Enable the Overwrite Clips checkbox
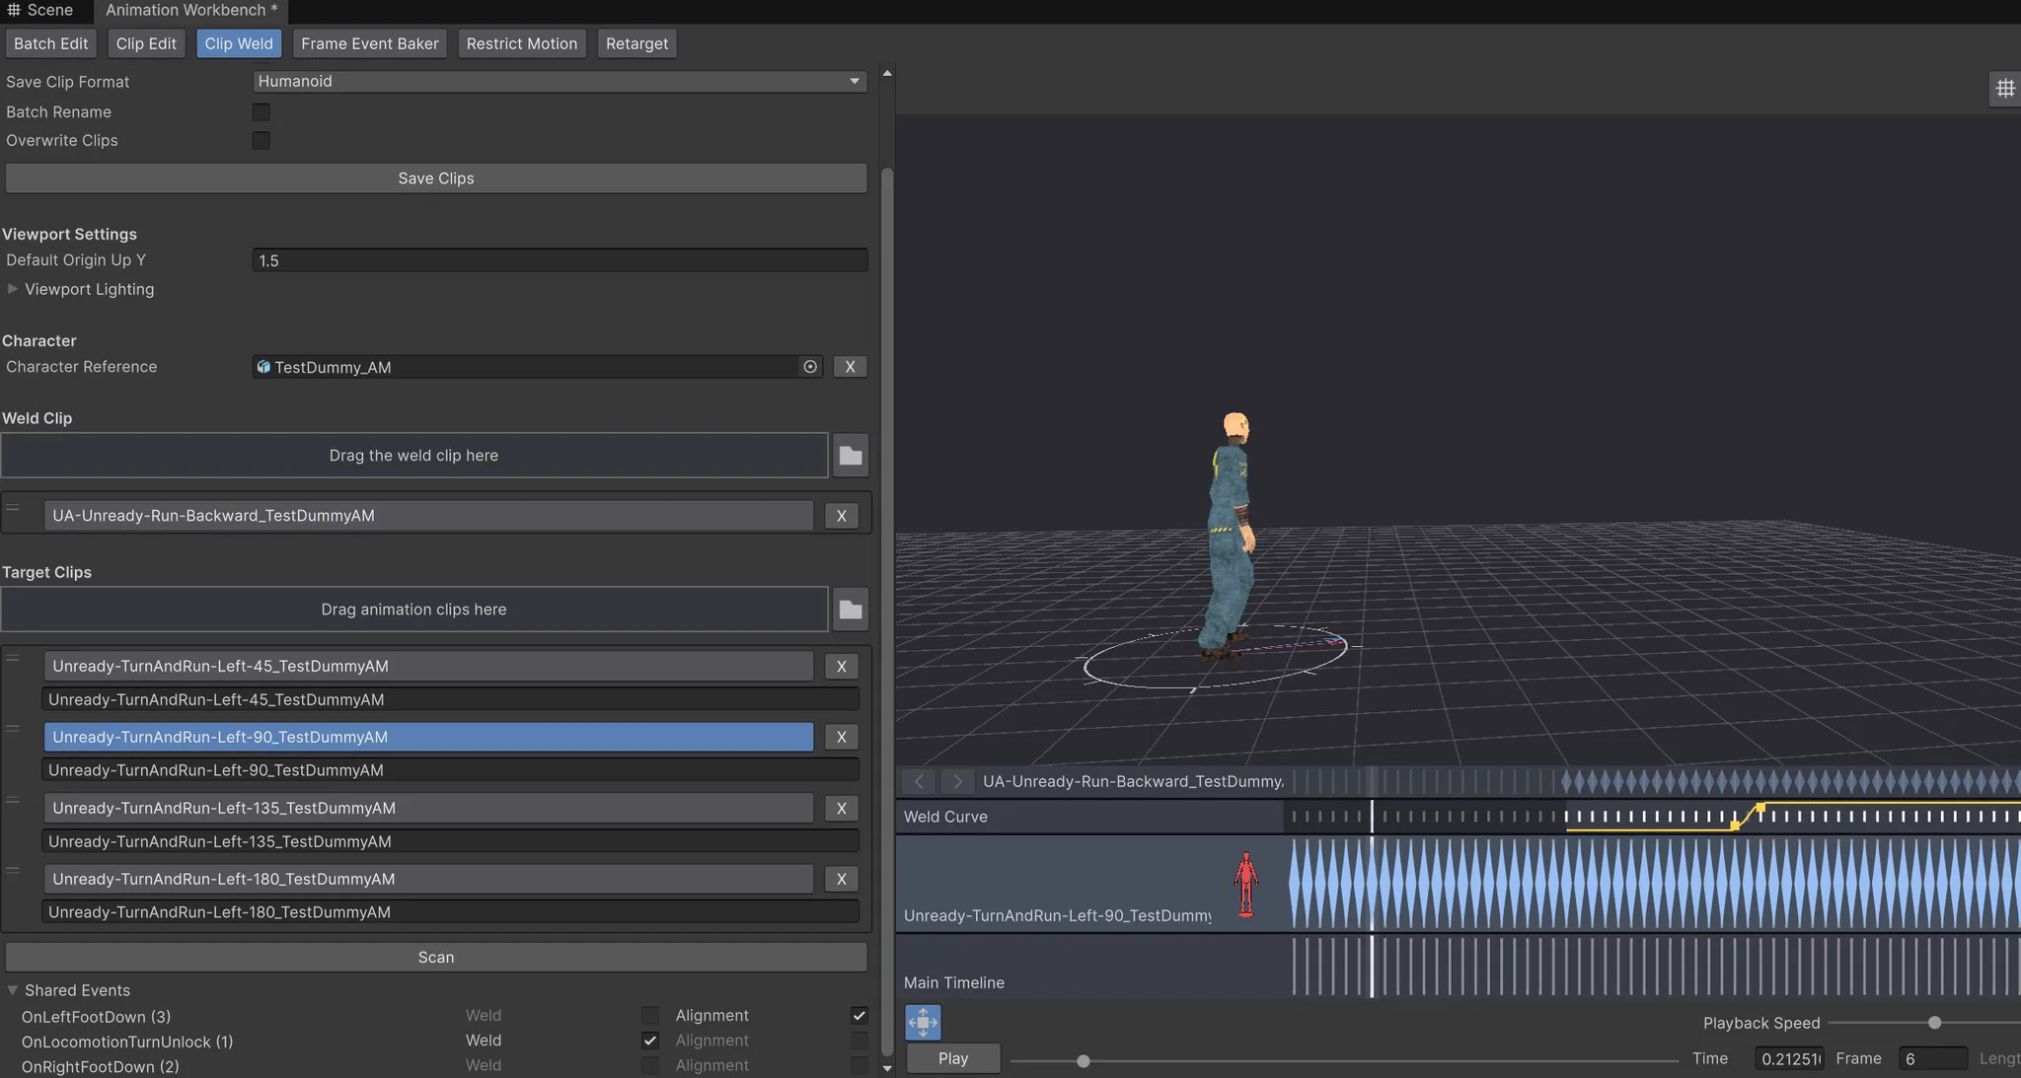This screenshot has width=2021, height=1078. [x=261, y=140]
